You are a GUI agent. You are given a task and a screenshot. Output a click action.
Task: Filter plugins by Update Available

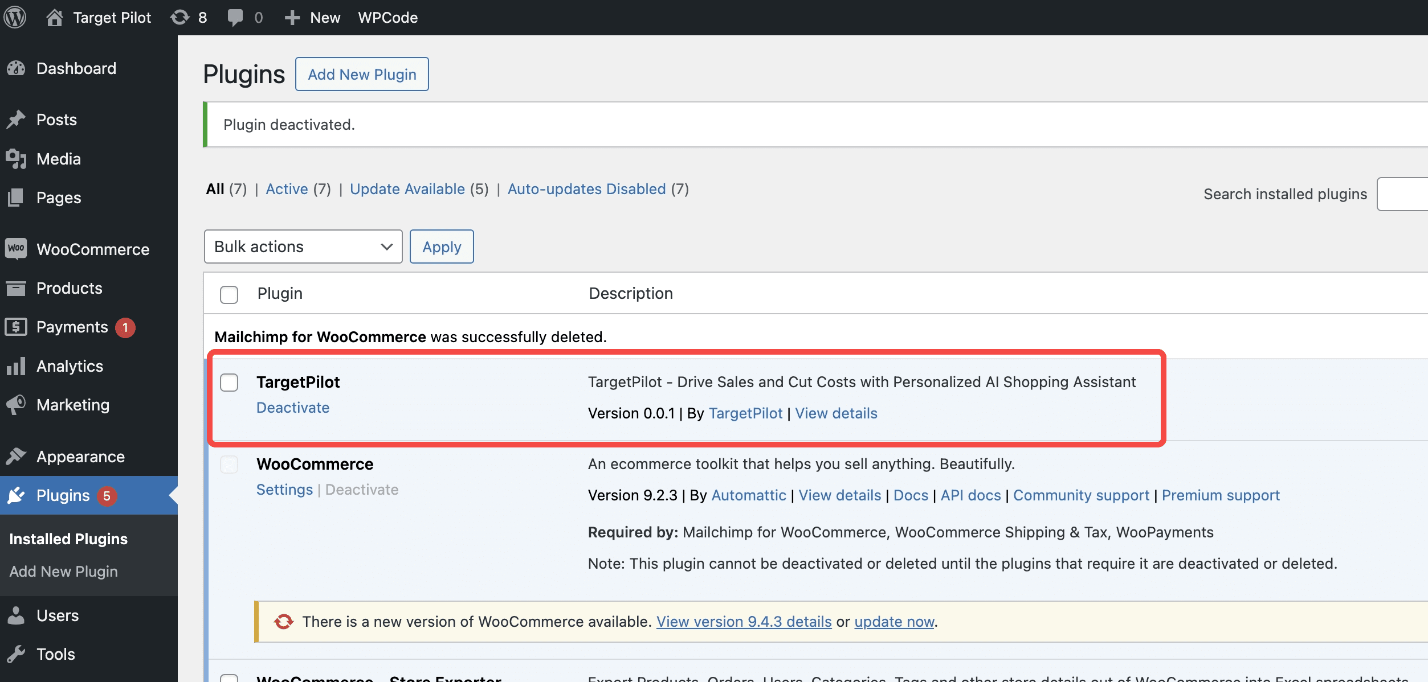click(407, 189)
